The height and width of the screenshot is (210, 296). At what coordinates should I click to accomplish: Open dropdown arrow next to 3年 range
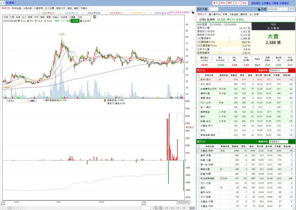187,208
